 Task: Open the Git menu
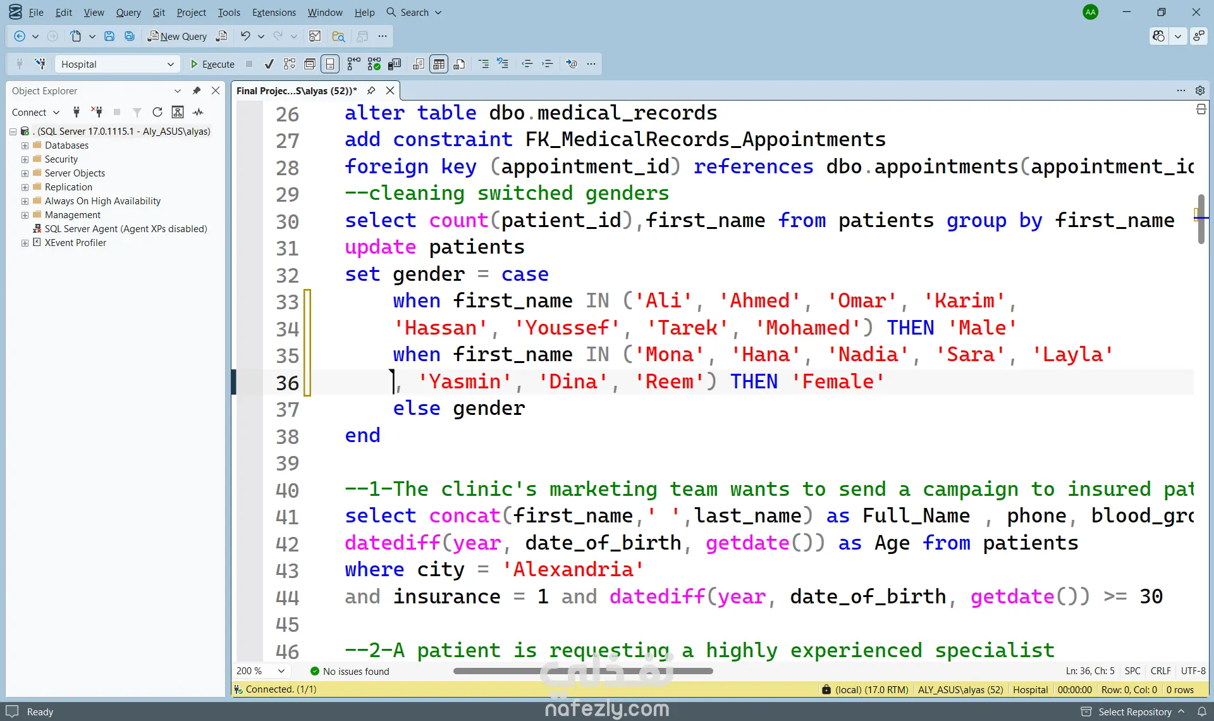point(159,12)
